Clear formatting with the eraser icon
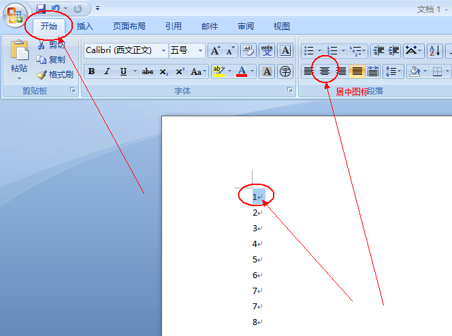 coord(248,50)
